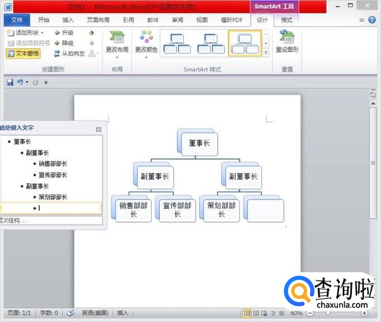Show the next row of SmartArt styles

pyautogui.click(x=266, y=43)
